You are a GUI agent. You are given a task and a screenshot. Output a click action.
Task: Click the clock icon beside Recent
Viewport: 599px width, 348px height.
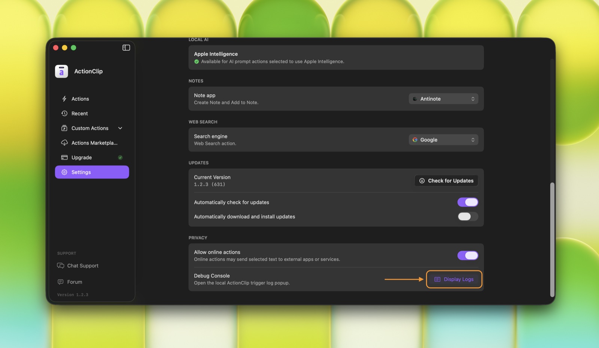(x=64, y=114)
